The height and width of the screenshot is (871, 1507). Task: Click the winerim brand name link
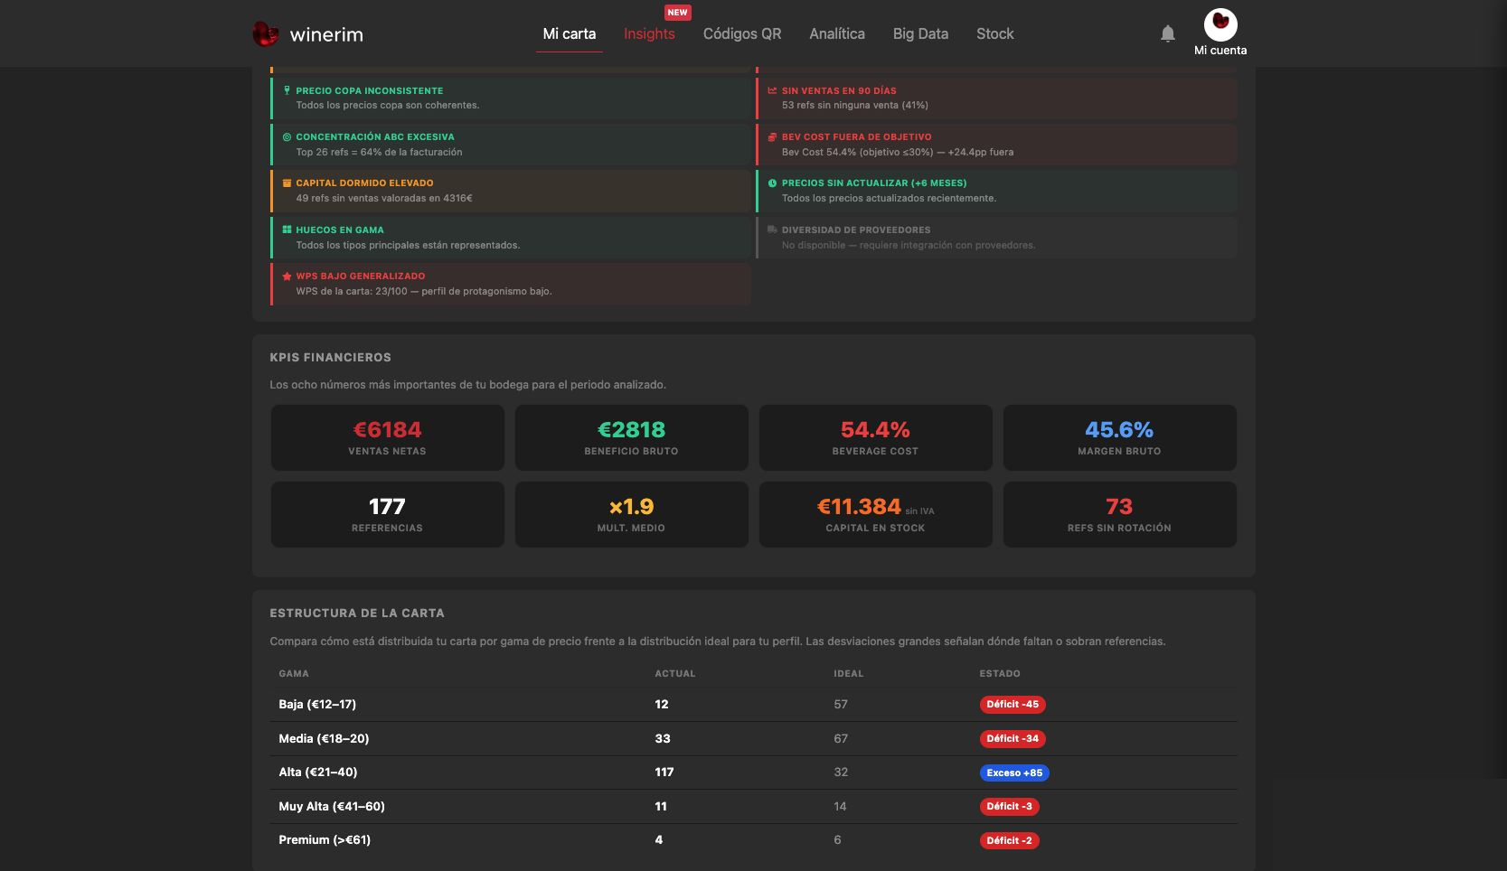[x=326, y=35]
